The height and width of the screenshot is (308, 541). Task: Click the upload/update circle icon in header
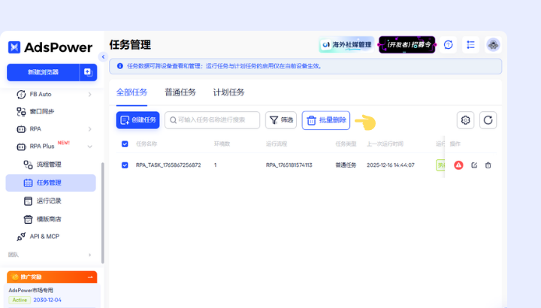(x=448, y=44)
